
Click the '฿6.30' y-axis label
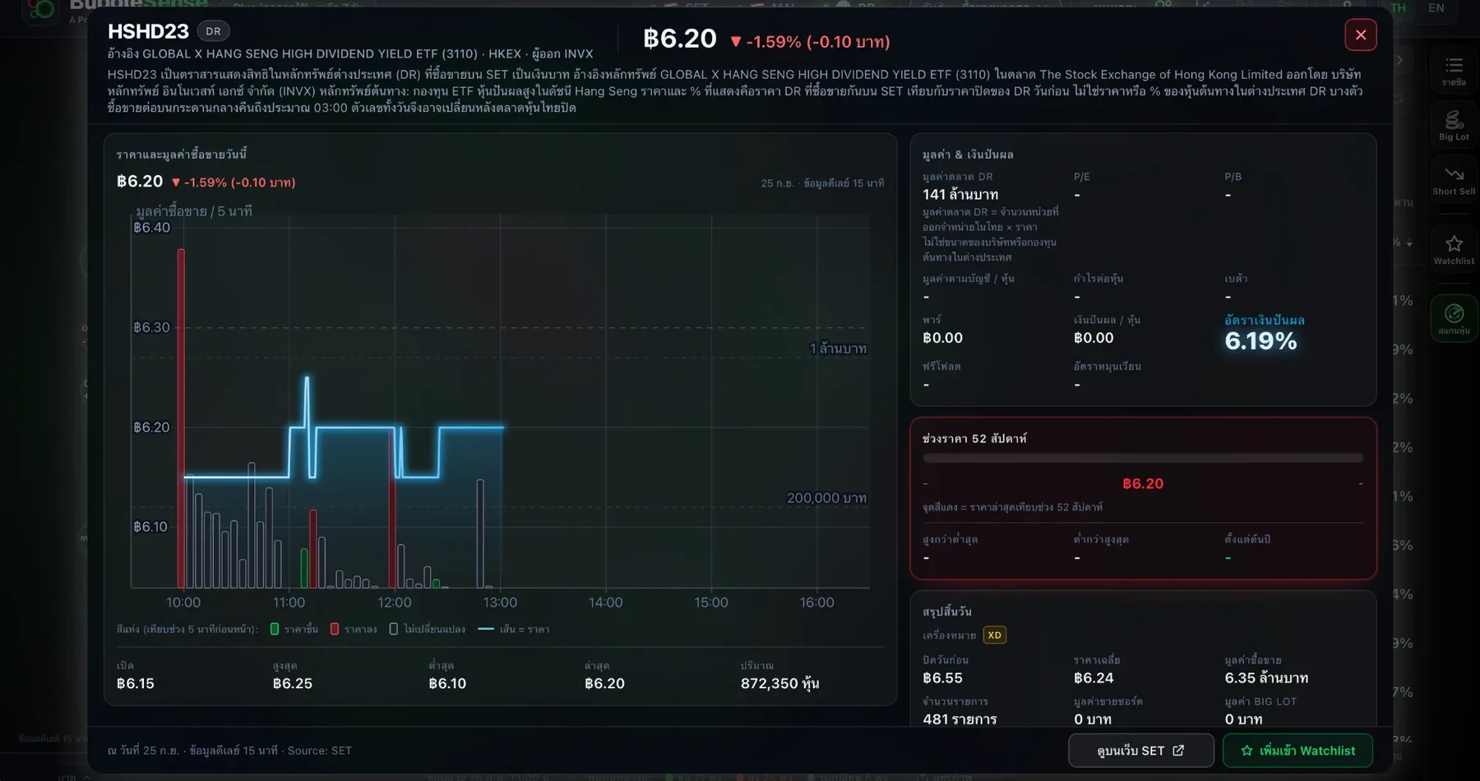pos(152,327)
